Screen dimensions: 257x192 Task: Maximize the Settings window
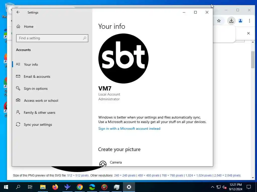coord(195,12)
